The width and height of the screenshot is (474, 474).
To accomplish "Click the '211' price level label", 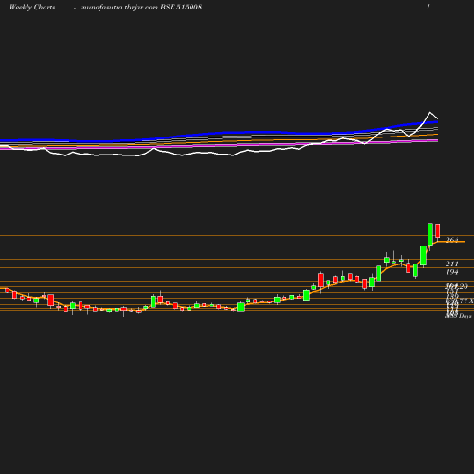I will pos(452,264).
